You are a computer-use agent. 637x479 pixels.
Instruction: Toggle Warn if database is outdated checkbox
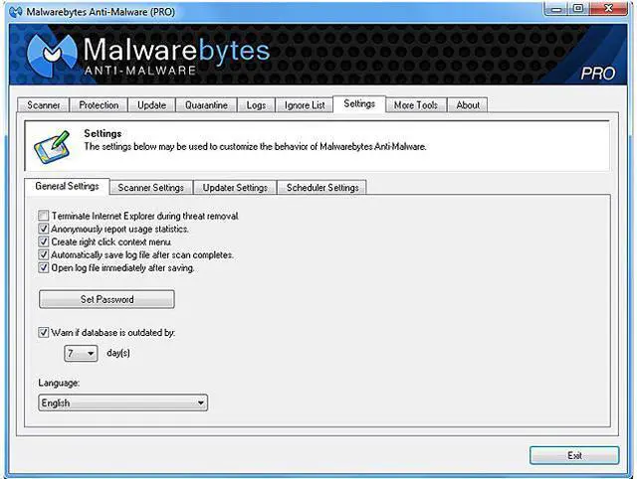click(x=44, y=333)
